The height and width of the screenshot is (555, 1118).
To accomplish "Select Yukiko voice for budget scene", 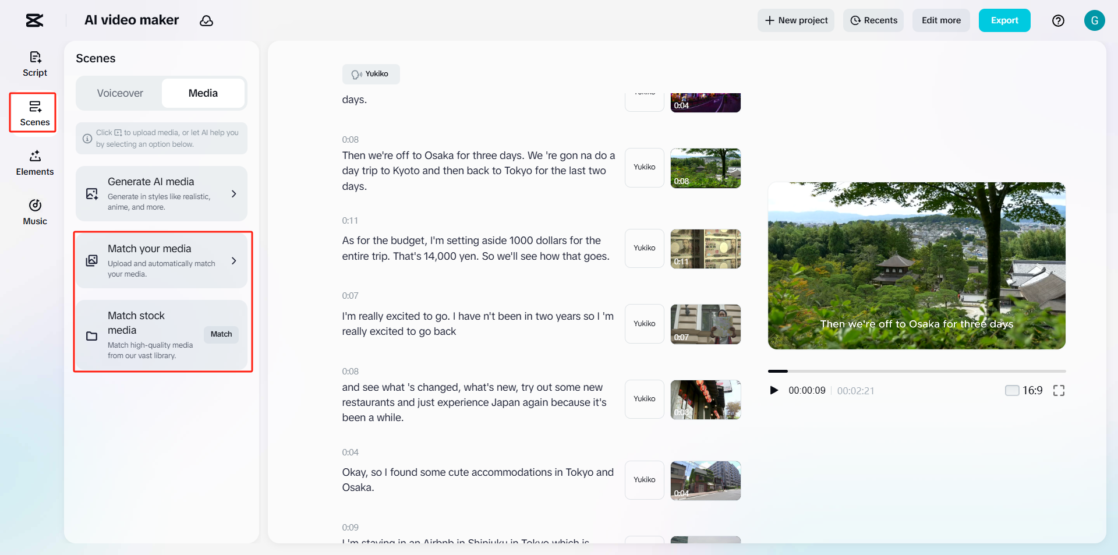I will coord(645,249).
